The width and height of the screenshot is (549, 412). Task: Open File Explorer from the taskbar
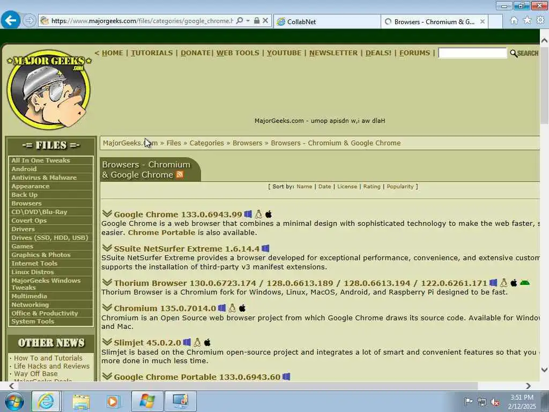pos(81,401)
